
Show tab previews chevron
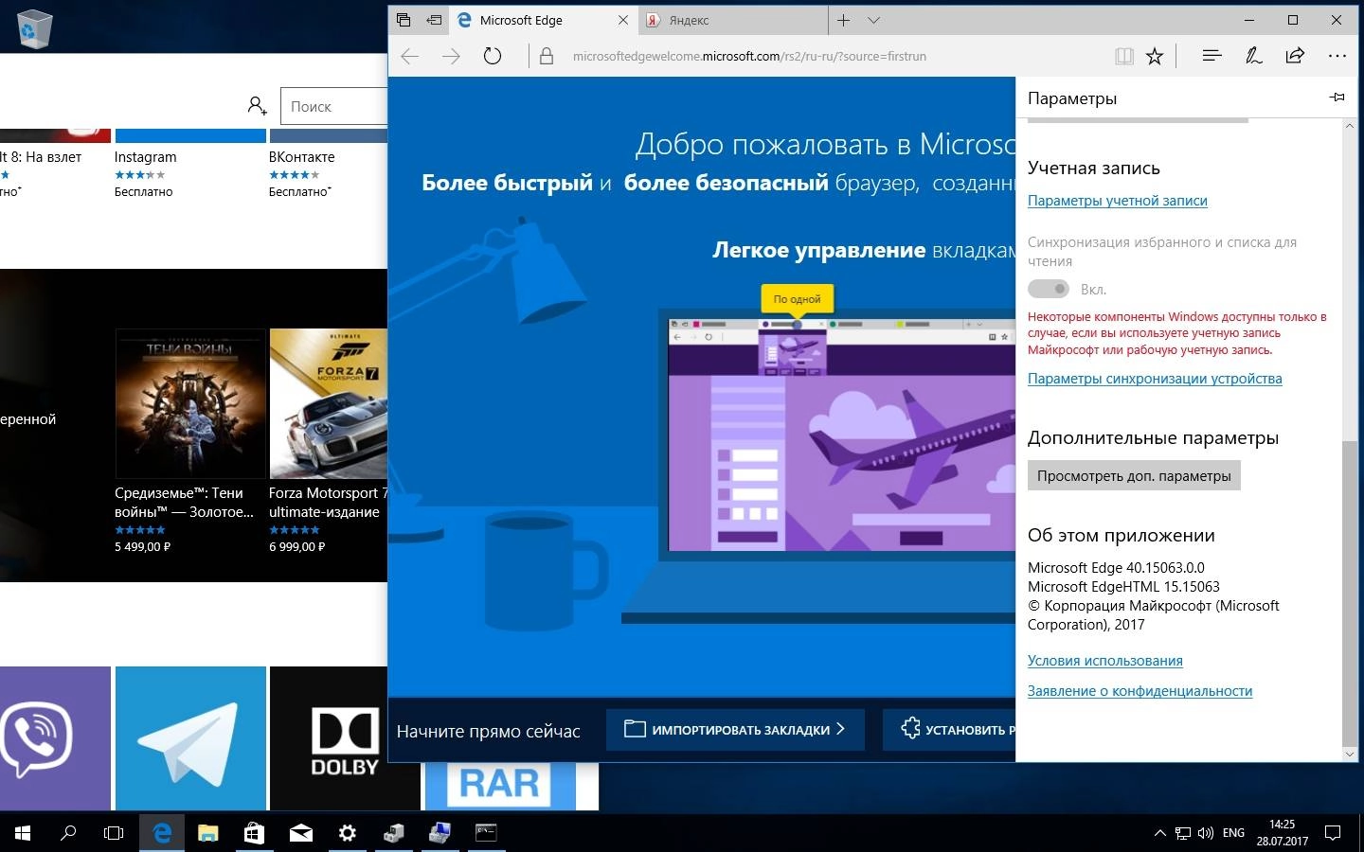(x=873, y=20)
